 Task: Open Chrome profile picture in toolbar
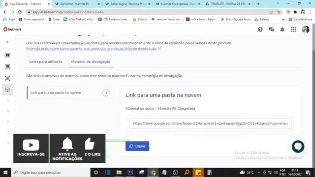(303, 12)
